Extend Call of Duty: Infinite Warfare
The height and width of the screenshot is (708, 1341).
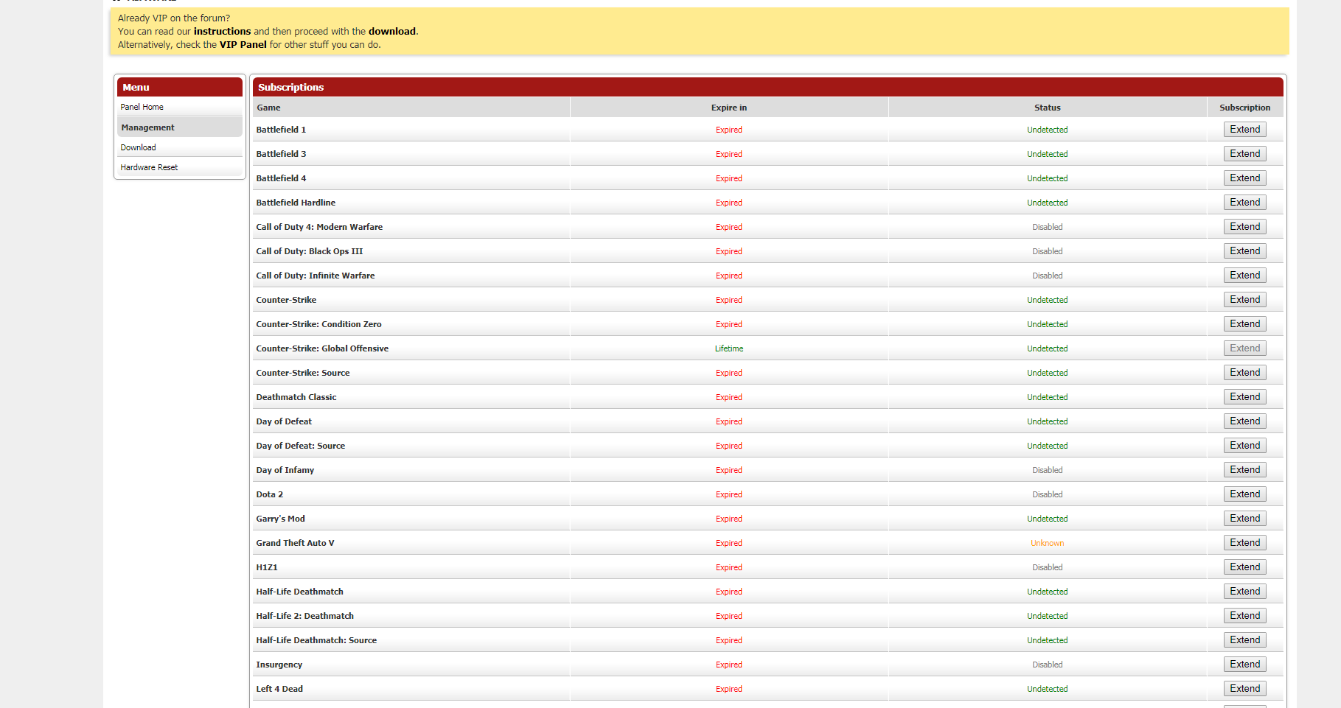coord(1245,276)
